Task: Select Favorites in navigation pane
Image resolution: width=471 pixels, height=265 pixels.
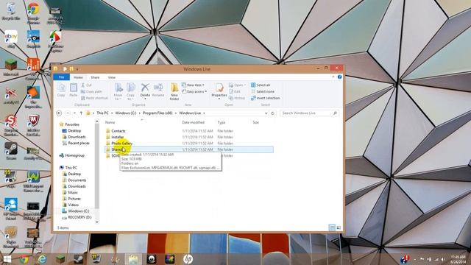Action: click(72, 124)
